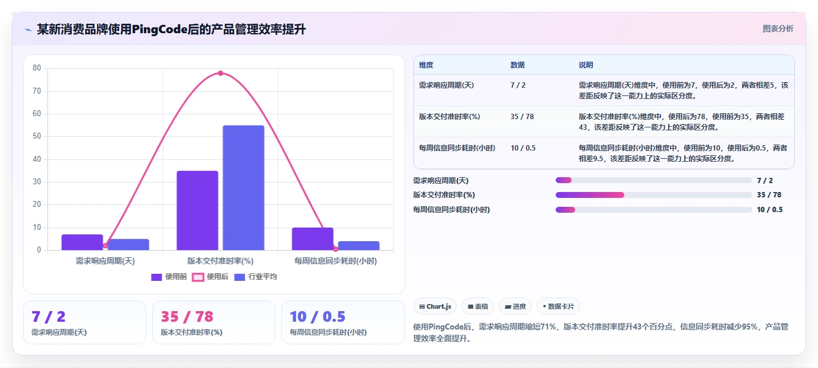Viewport: 818px width, 368px height.
Task: Click the 80 y-axis tick label
Action: click(x=37, y=68)
